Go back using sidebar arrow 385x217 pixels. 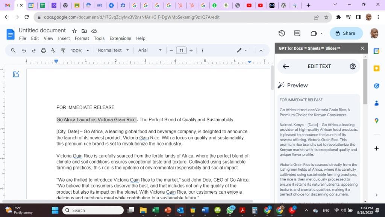(x=286, y=66)
